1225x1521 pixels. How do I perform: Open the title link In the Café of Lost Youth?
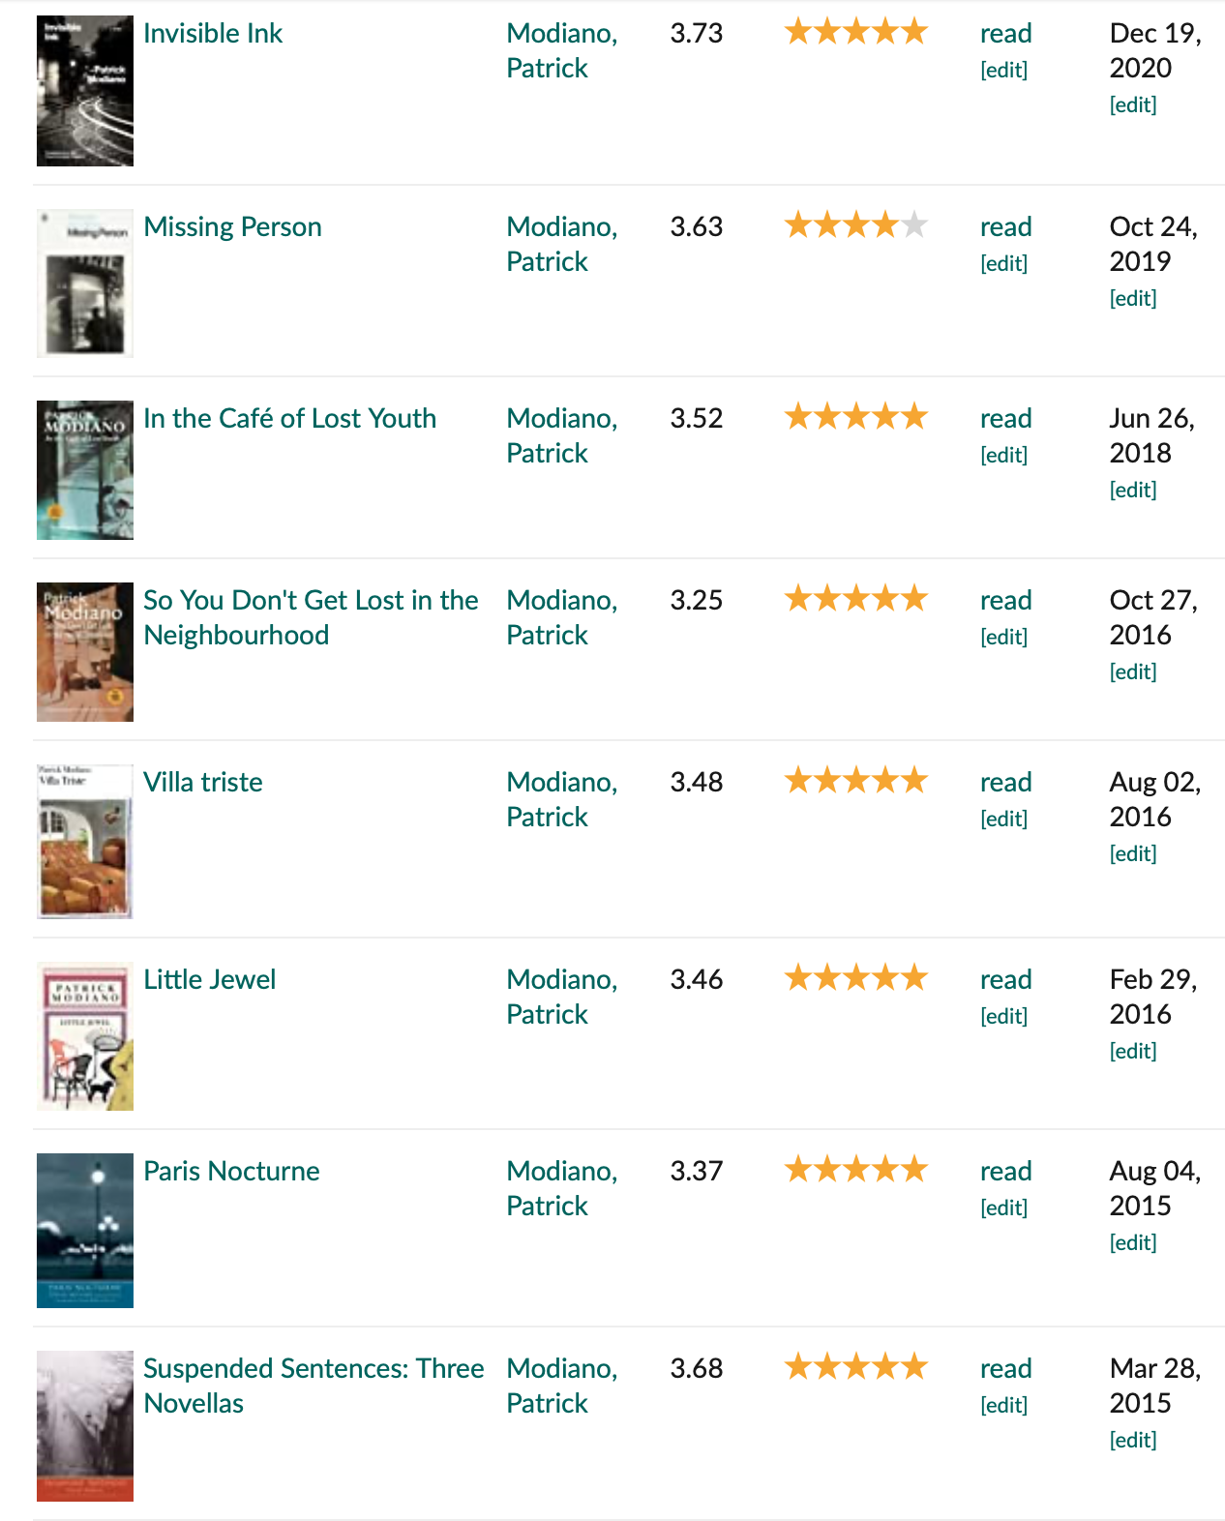tap(289, 418)
